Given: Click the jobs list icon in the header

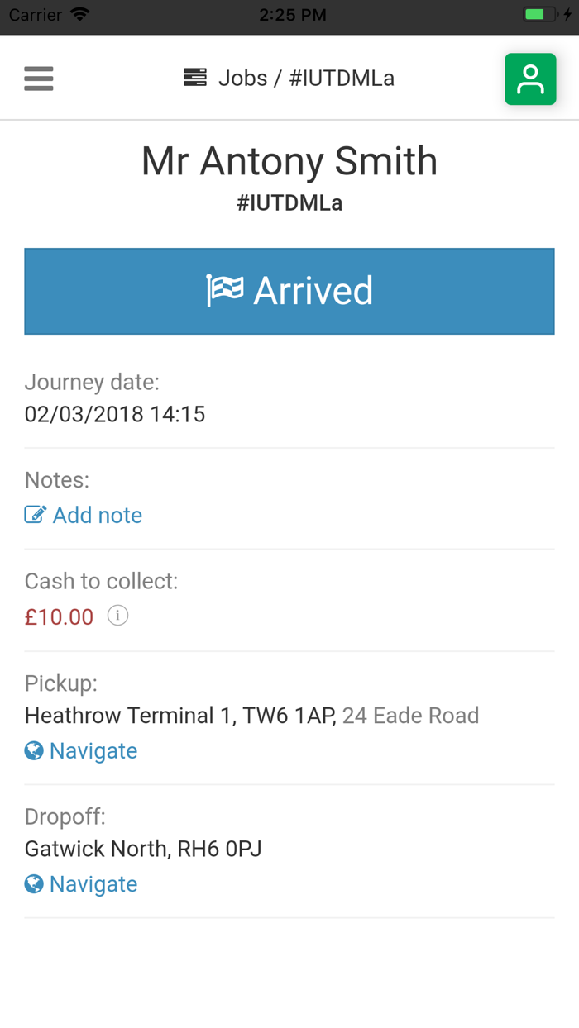Looking at the screenshot, I should (x=194, y=77).
